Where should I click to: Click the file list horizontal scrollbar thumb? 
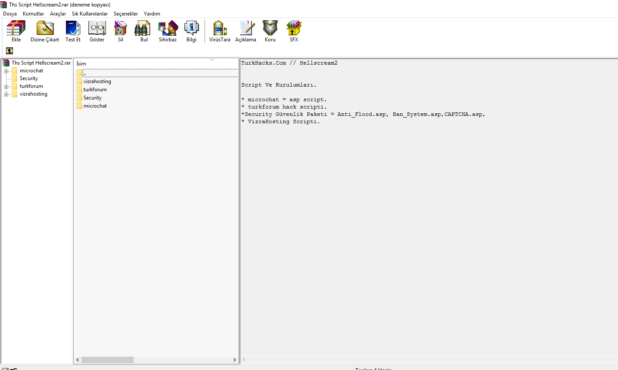[x=107, y=360]
